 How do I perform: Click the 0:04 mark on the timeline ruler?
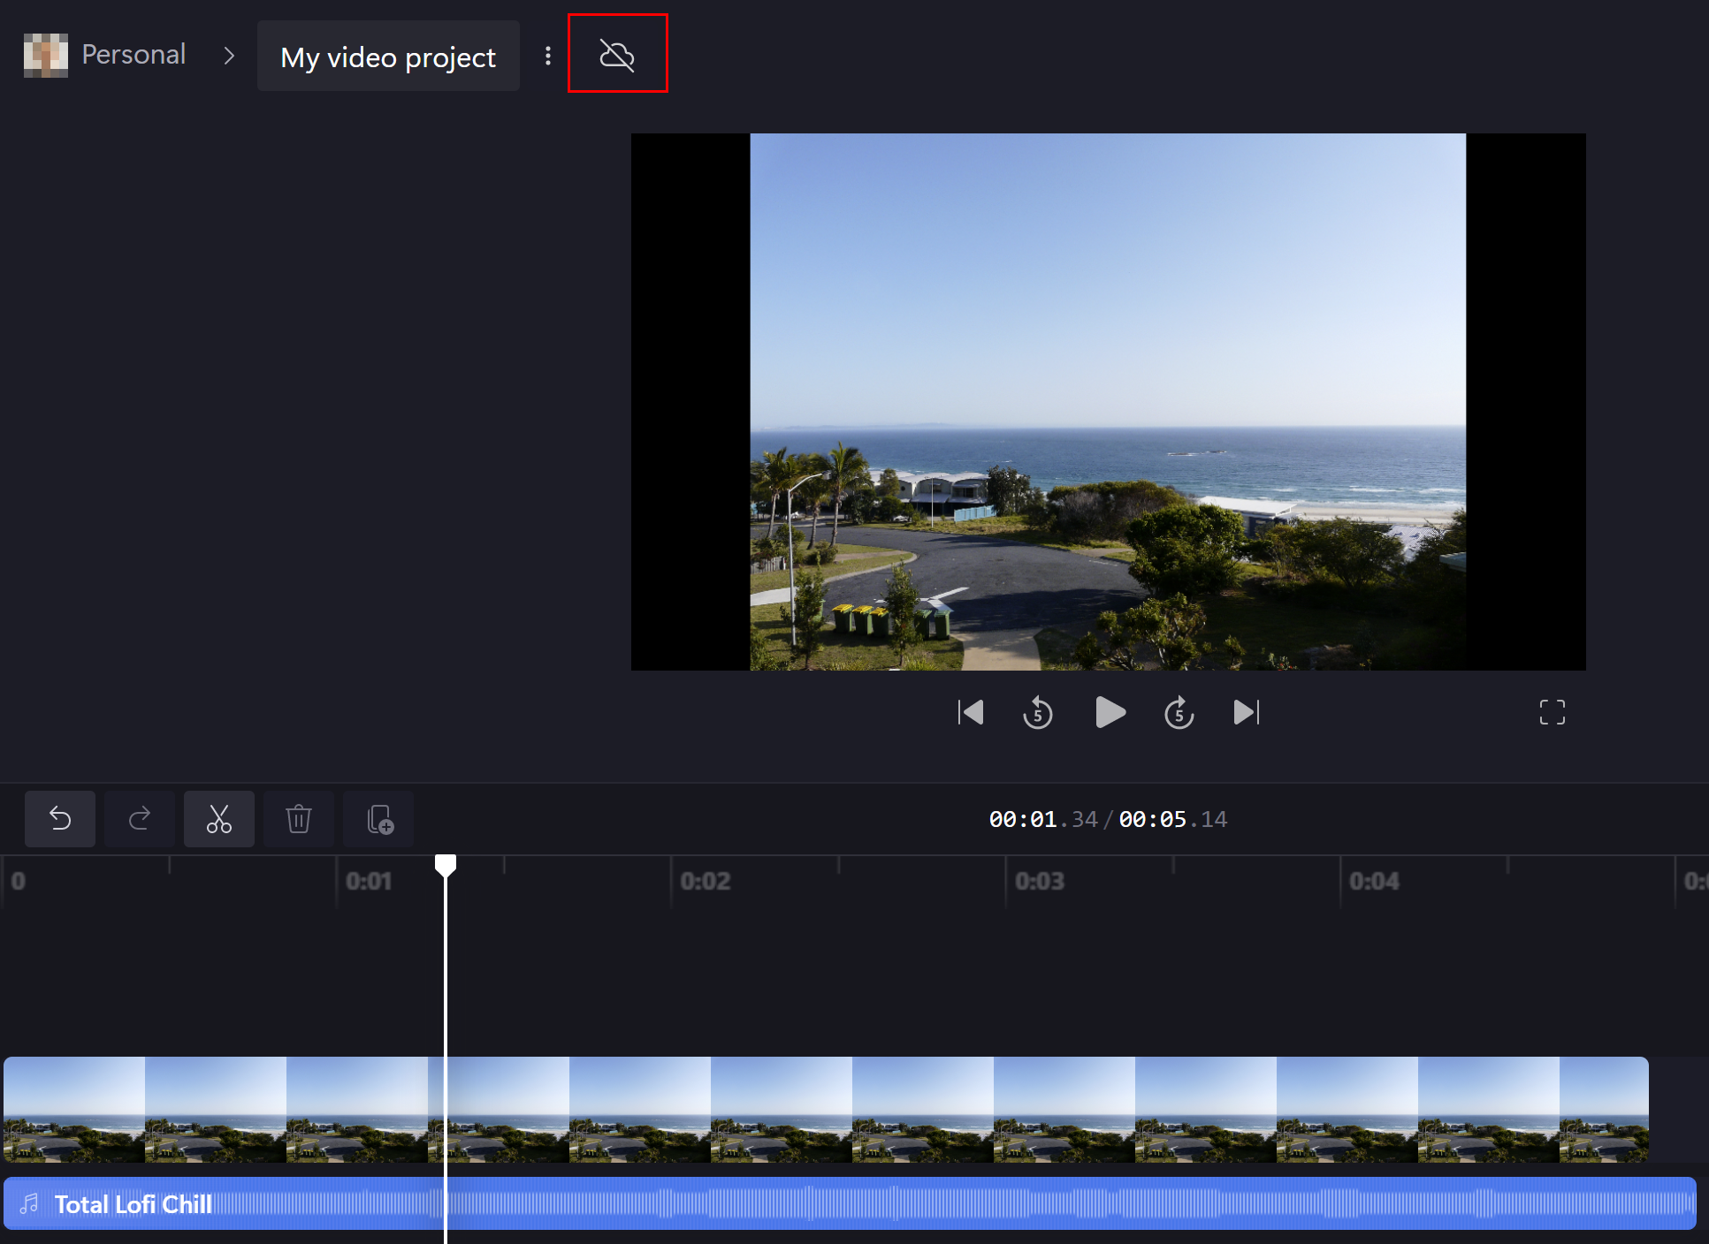(x=1375, y=881)
